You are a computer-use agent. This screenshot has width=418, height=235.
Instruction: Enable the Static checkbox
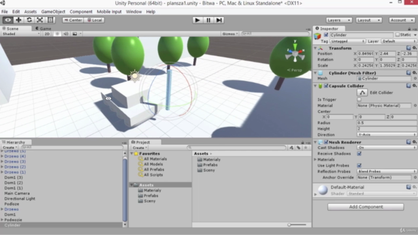398,35
